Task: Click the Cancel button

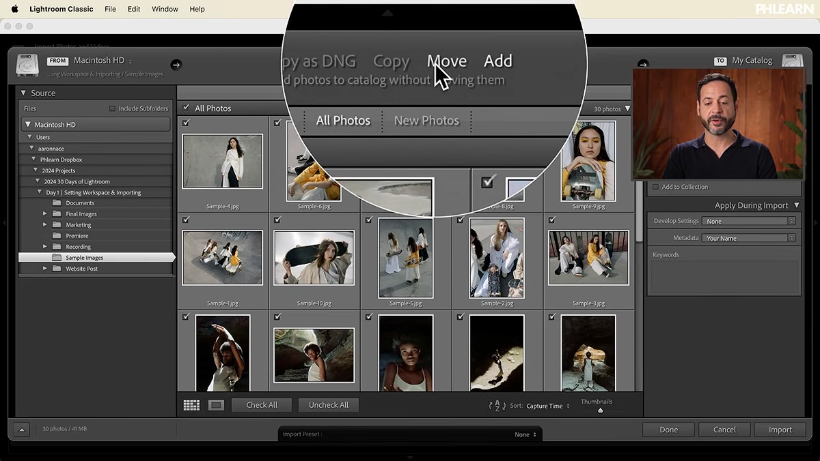Action: [x=724, y=430]
